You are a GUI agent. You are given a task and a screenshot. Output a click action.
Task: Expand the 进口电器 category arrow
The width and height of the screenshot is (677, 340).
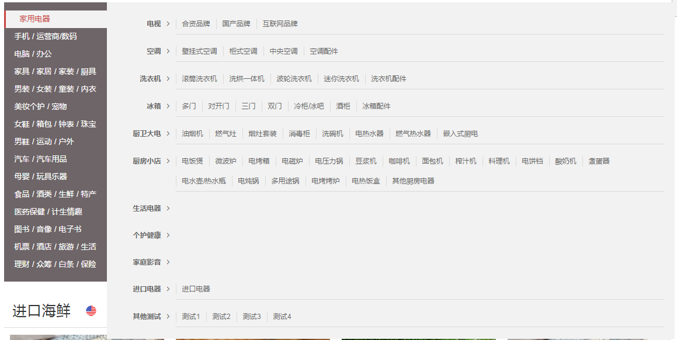(x=168, y=289)
